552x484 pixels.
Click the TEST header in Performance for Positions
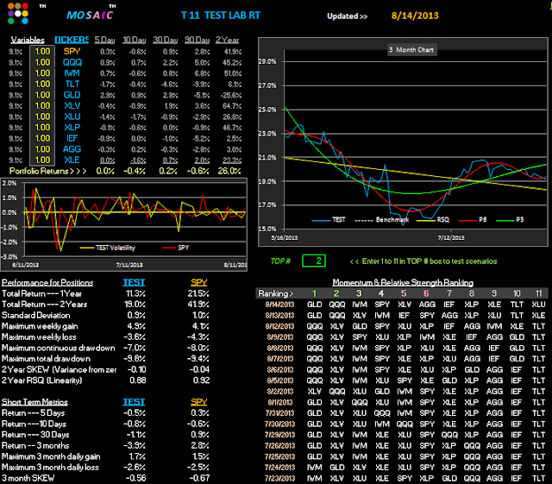[x=134, y=282]
